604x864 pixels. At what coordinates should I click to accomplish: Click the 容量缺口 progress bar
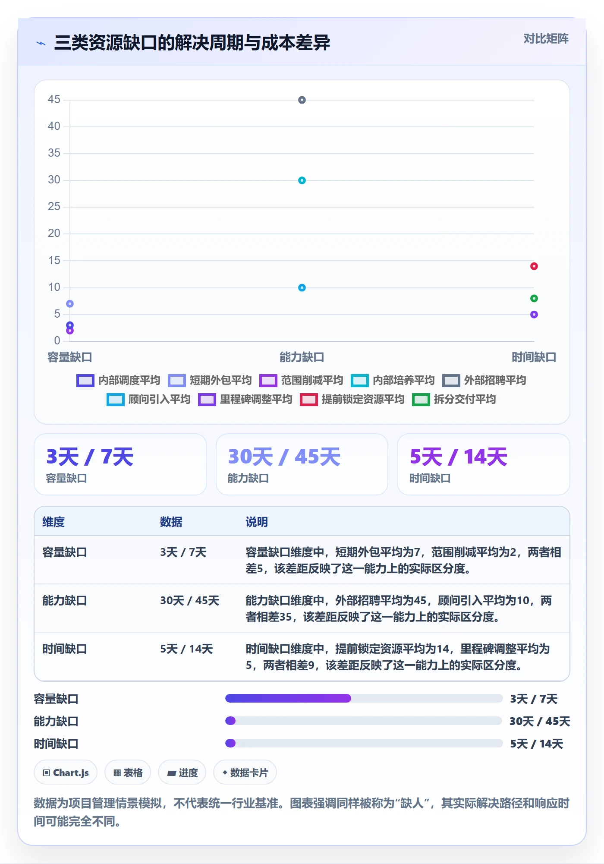[x=364, y=698]
